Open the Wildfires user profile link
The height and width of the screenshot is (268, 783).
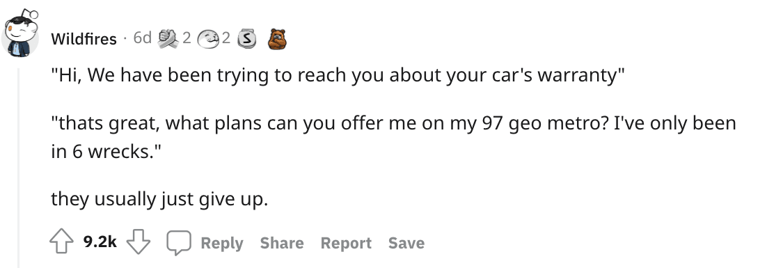(x=84, y=38)
